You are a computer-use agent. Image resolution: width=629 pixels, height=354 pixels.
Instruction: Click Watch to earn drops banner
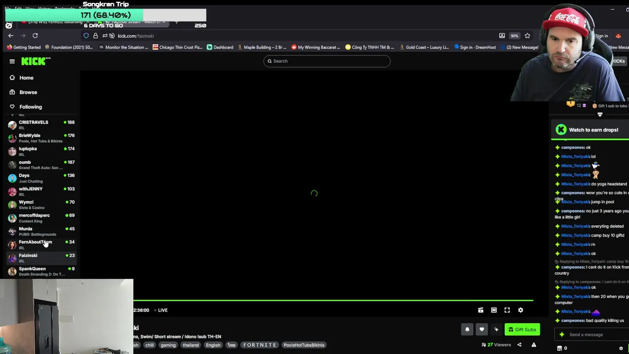click(590, 130)
